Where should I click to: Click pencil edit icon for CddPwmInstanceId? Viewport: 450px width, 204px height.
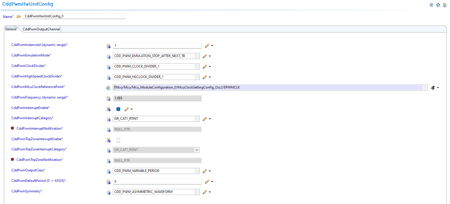207,46
